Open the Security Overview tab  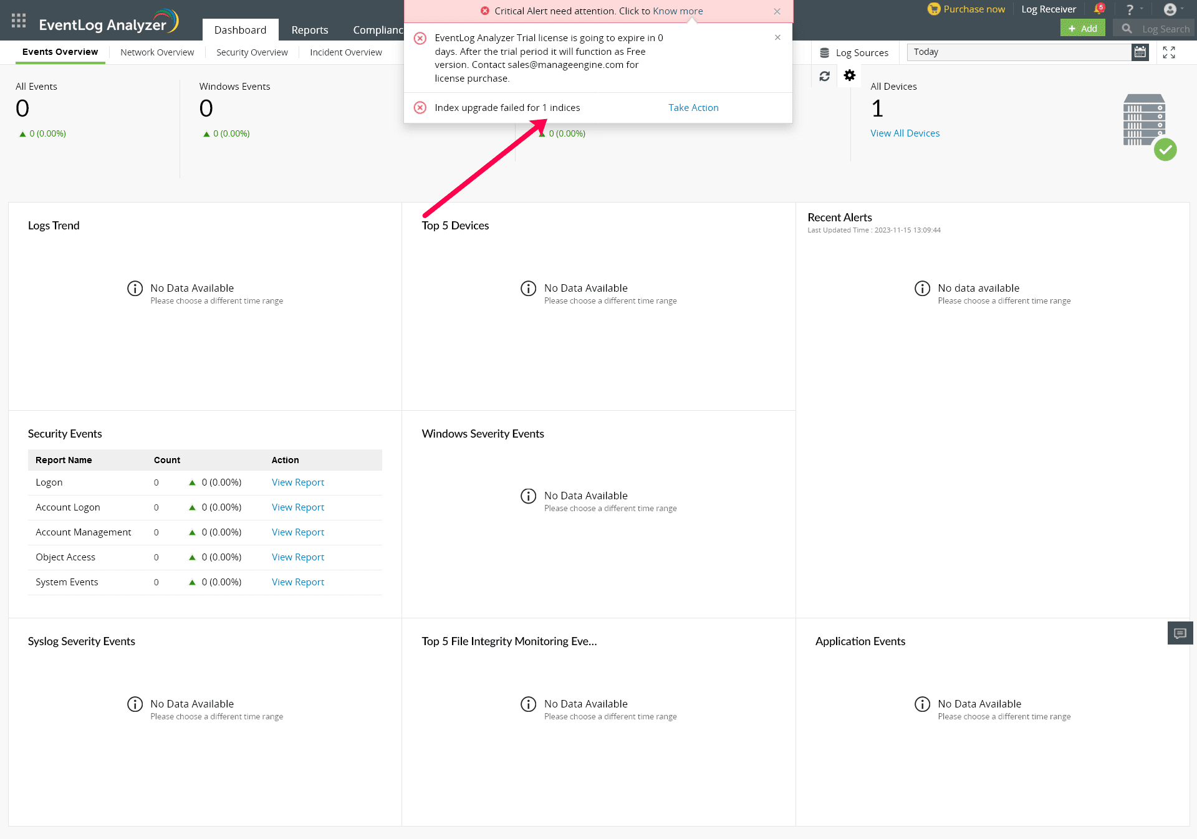tap(252, 52)
